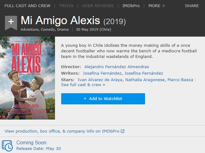
Task: Click the 30 May 2019 release date link
Action: [93, 30]
